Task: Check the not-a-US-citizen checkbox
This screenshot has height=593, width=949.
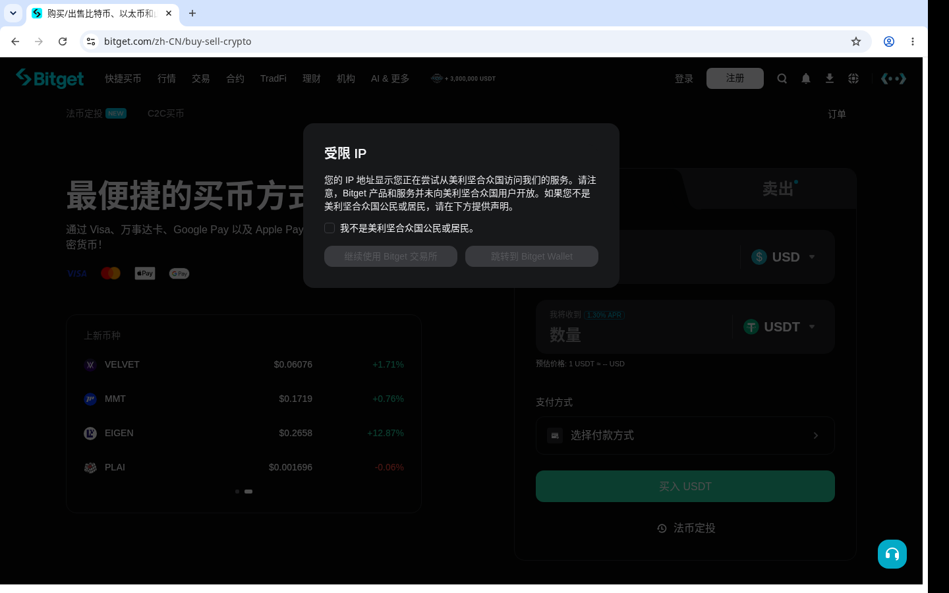Action: click(330, 228)
